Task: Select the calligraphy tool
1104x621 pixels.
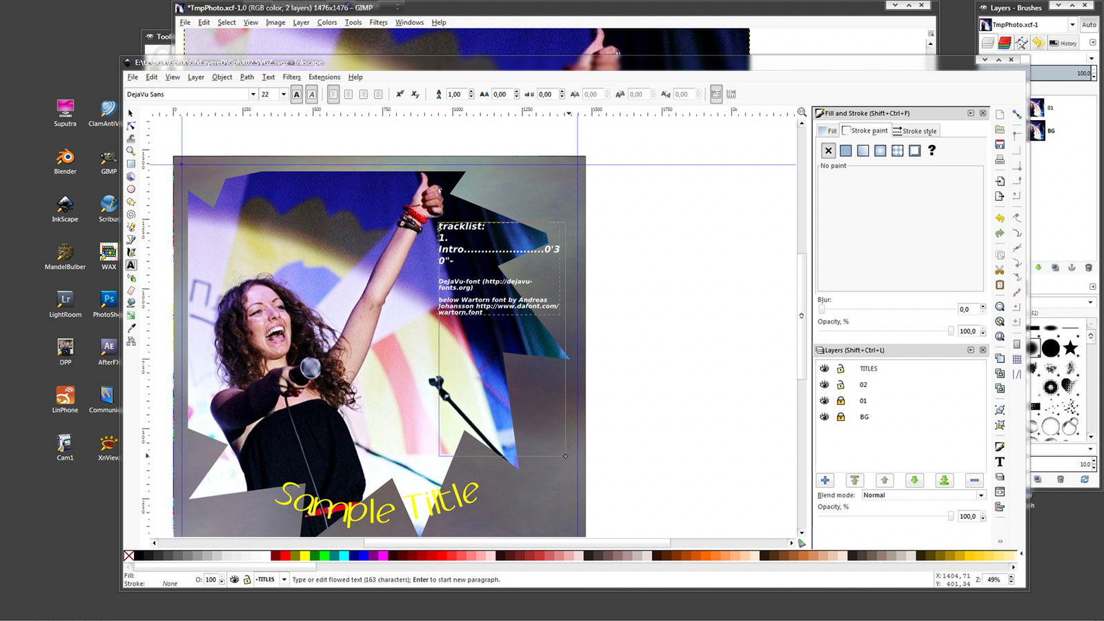Action: point(131,253)
